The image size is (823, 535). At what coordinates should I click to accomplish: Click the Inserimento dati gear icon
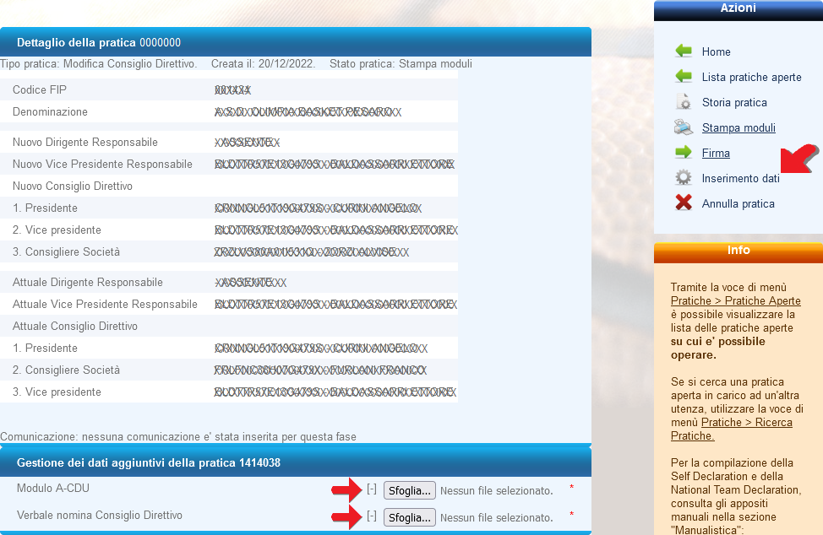pos(684,178)
